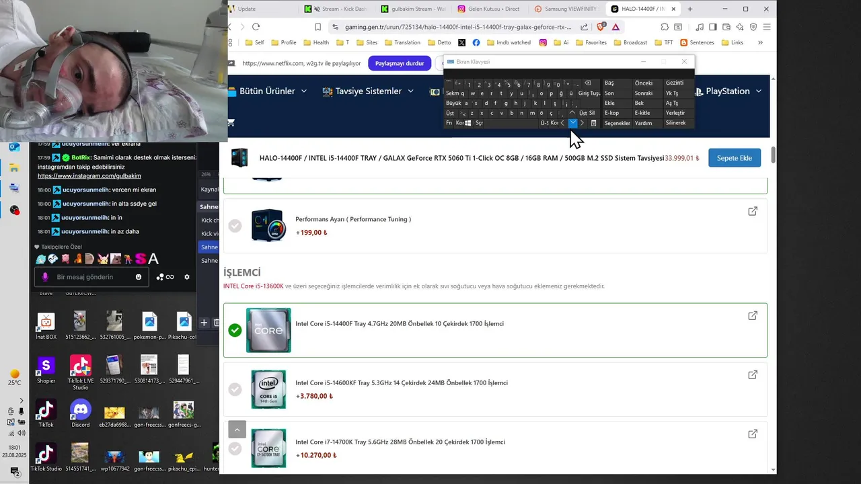The height and width of the screenshot is (484, 861).
Task: Click the share icon in address bar
Action: pyautogui.click(x=584, y=27)
